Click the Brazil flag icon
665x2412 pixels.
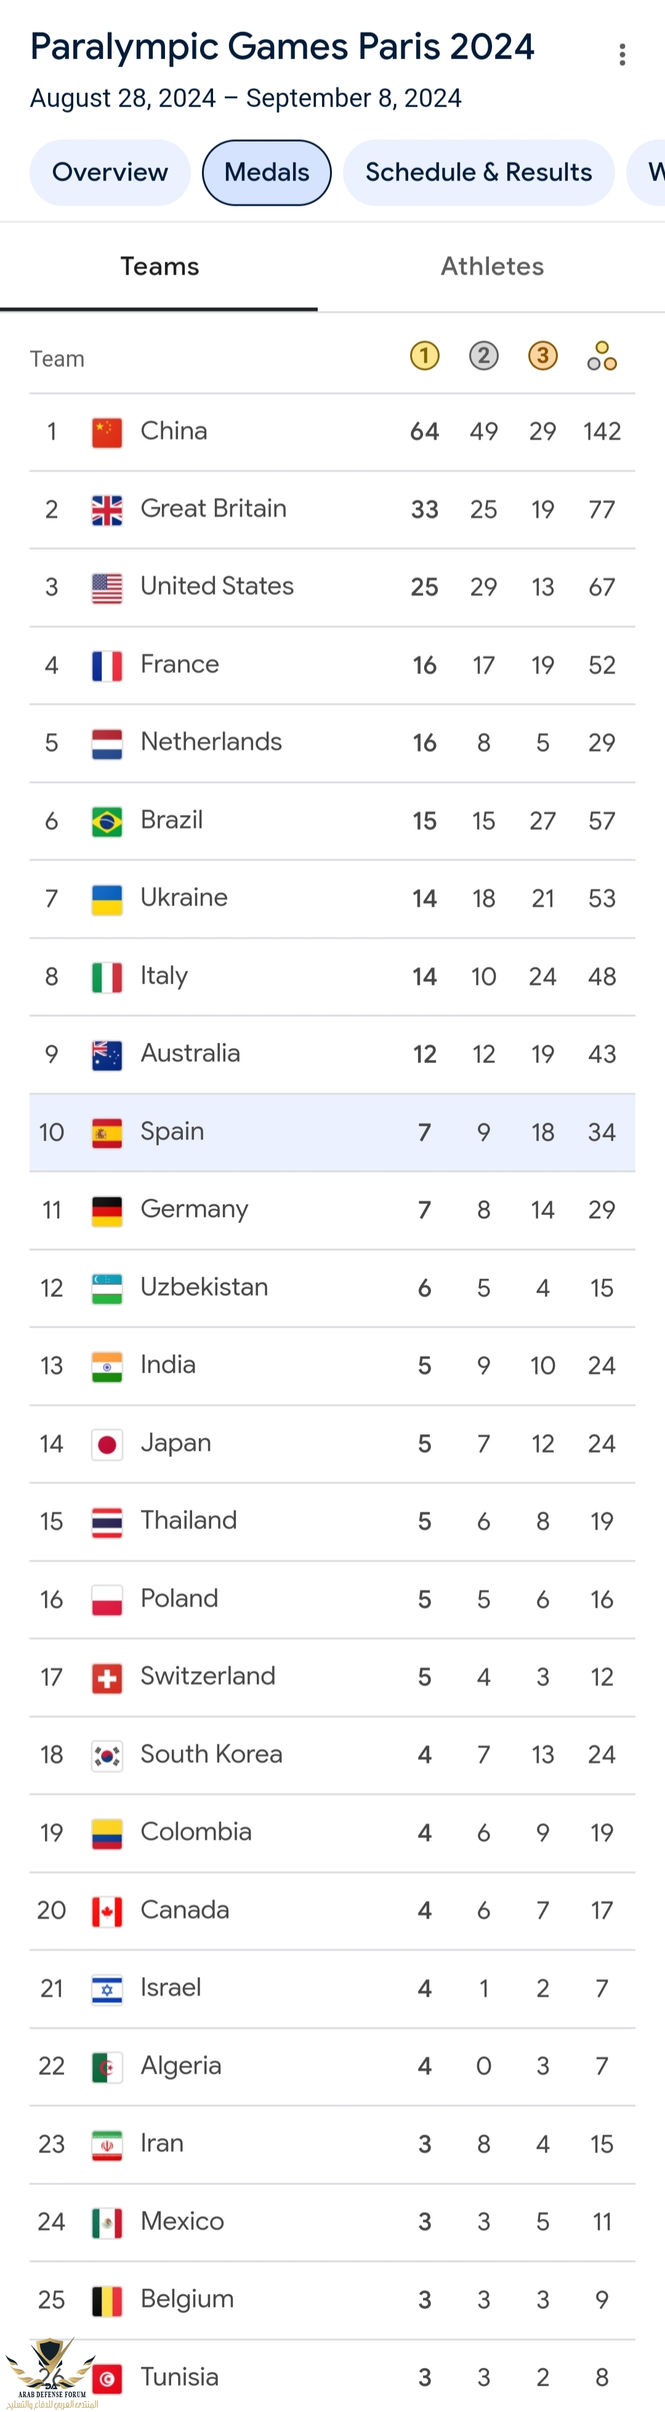107,821
